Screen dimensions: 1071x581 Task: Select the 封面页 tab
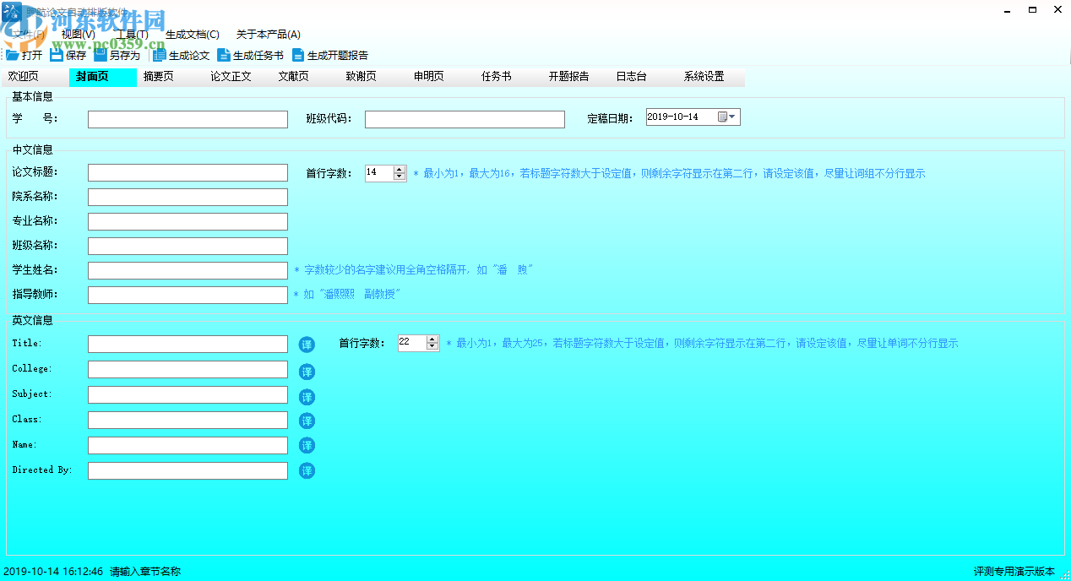(102, 77)
